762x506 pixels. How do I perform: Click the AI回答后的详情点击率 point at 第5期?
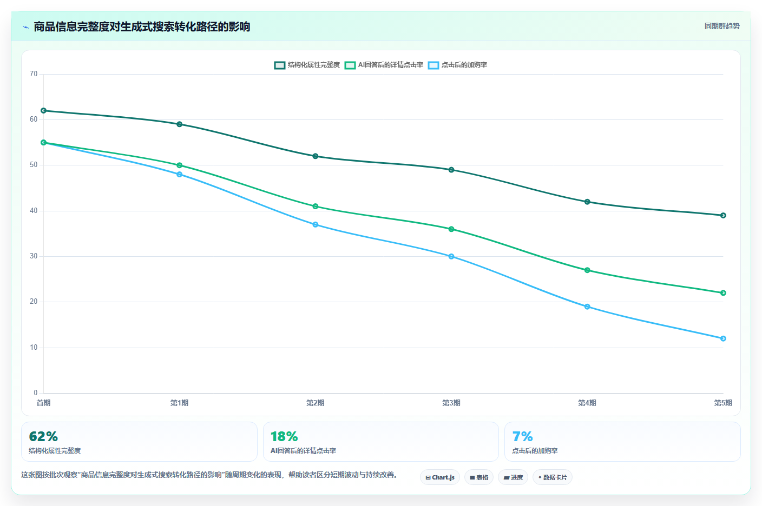coord(723,293)
